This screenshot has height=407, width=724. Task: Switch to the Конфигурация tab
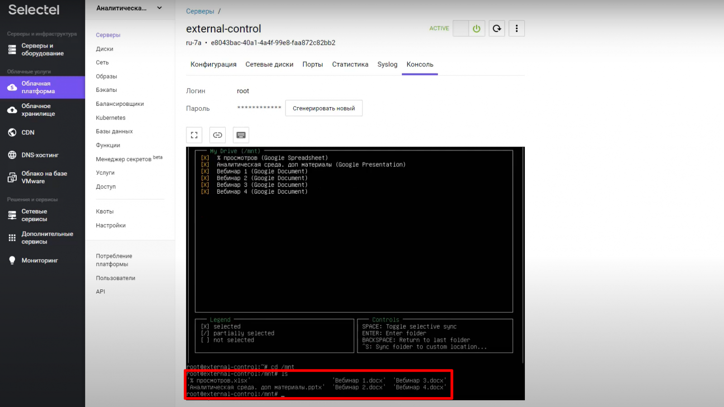214,64
